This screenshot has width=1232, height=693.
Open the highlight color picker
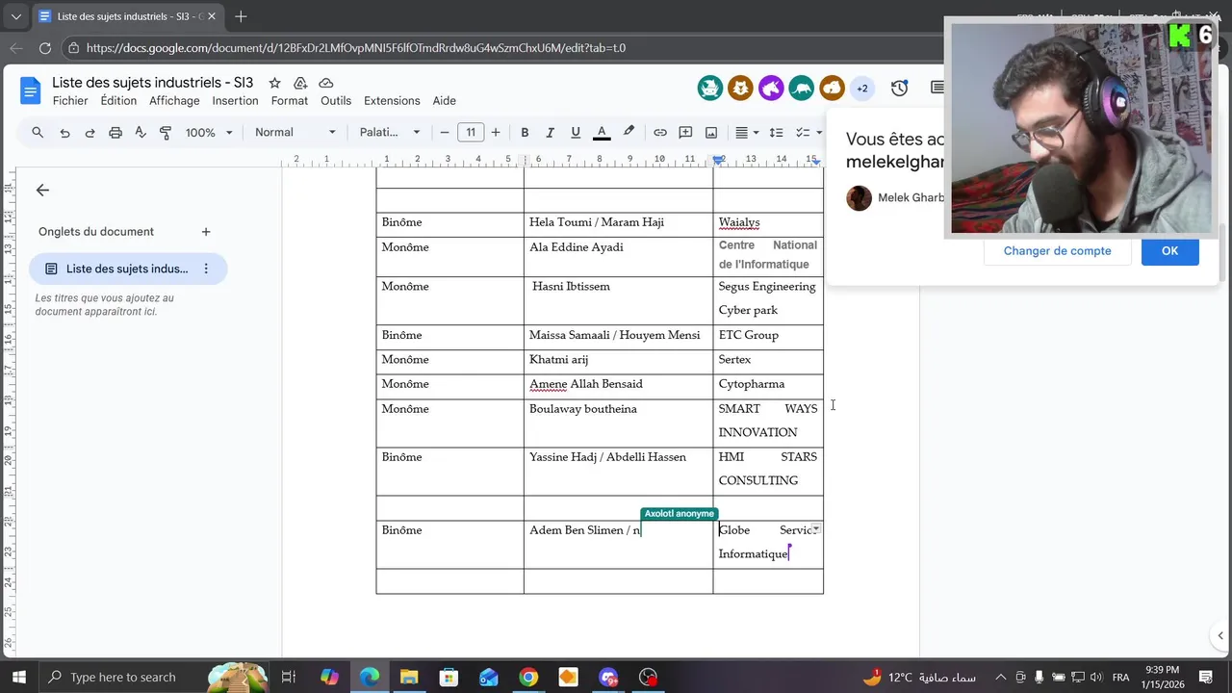point(629,132)
